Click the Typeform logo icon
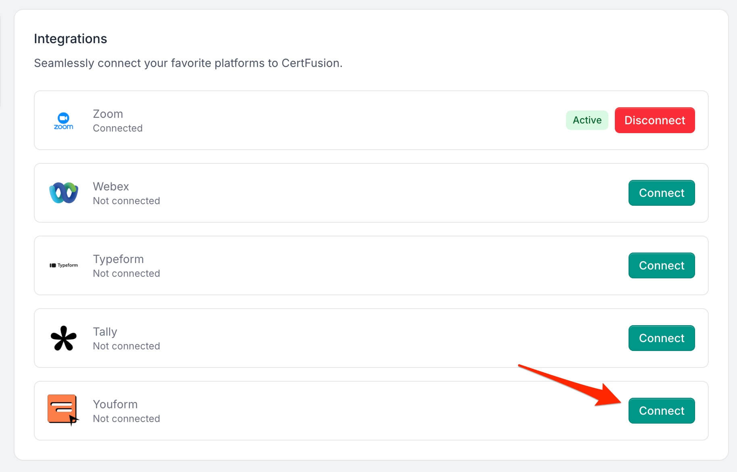The image size is (737, 472). tap(64, 265)
